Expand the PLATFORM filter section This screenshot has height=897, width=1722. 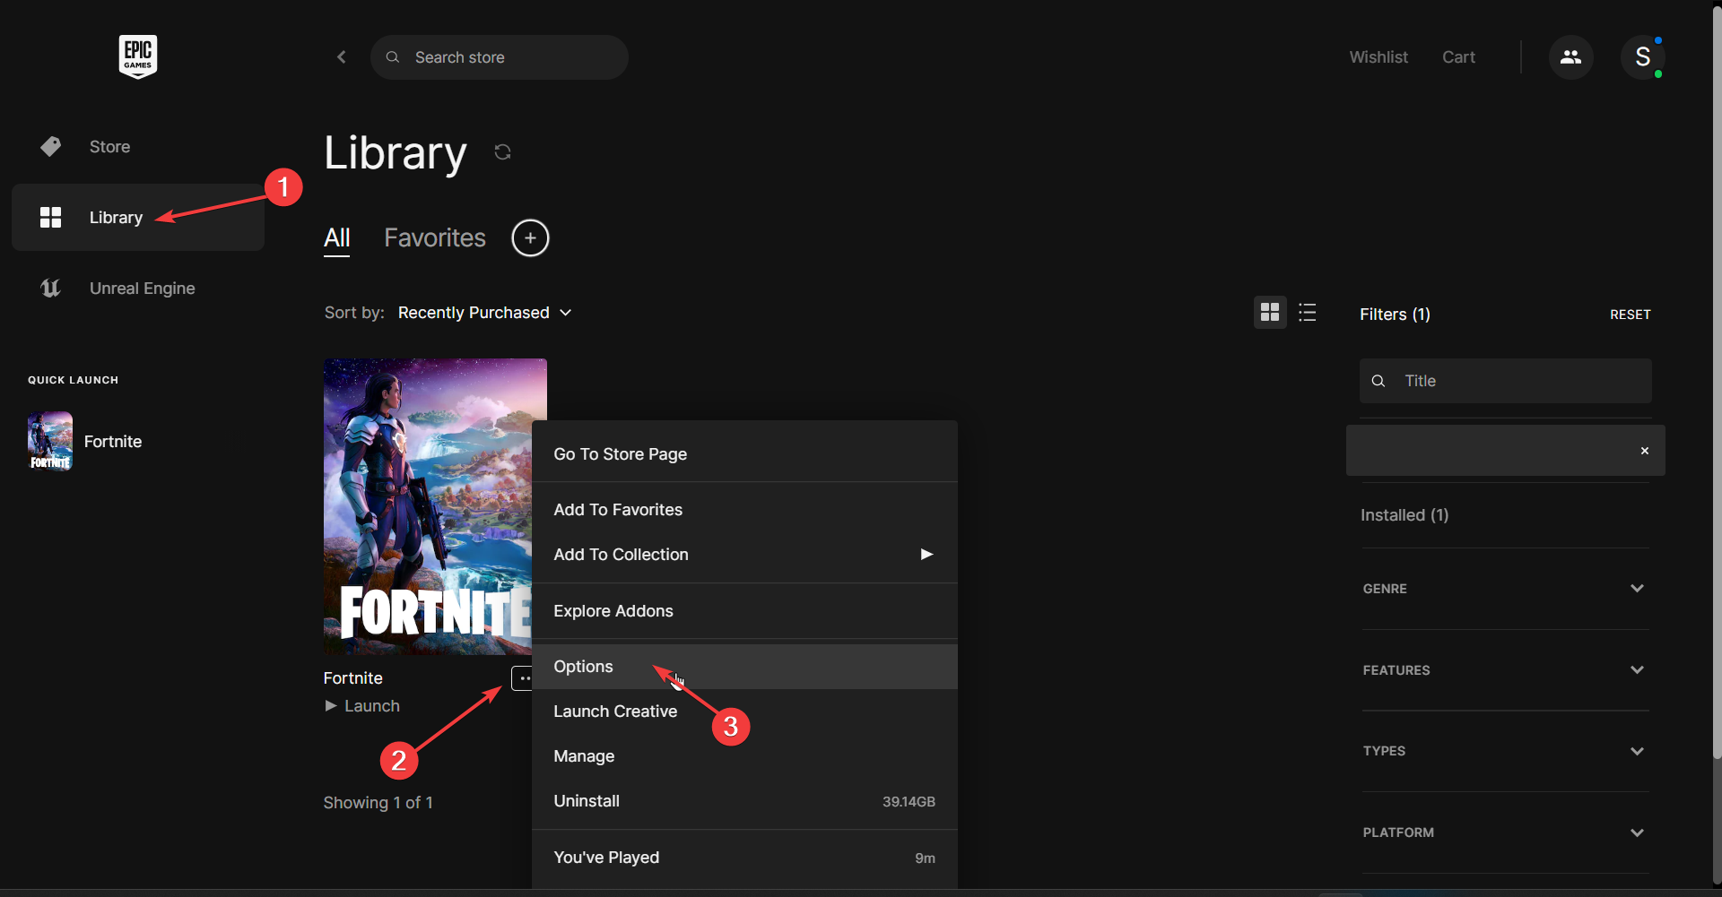[x=1505, y=832]
